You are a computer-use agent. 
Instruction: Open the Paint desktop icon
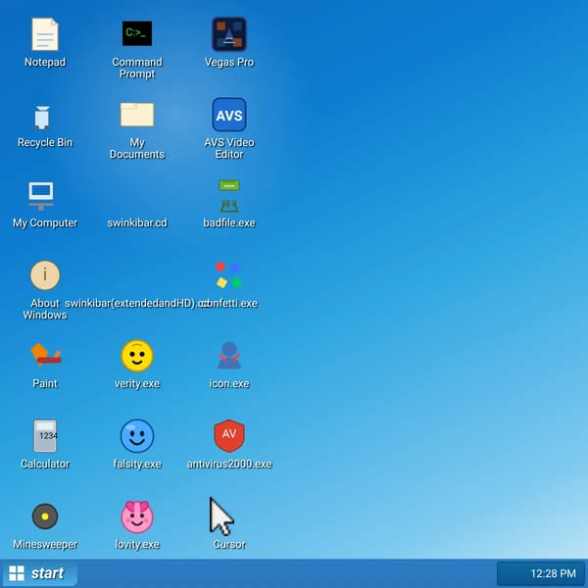(x=46, y=355)
